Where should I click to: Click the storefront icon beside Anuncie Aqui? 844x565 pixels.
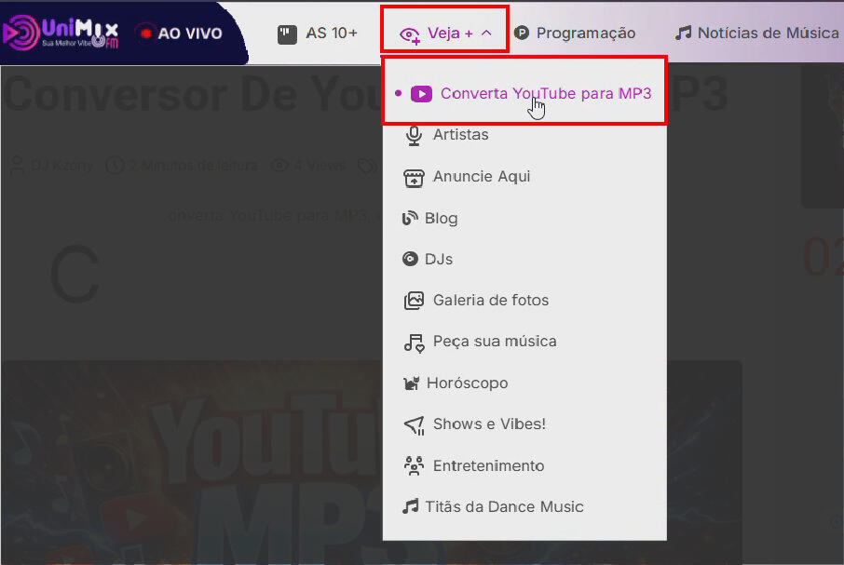point(413,176)
